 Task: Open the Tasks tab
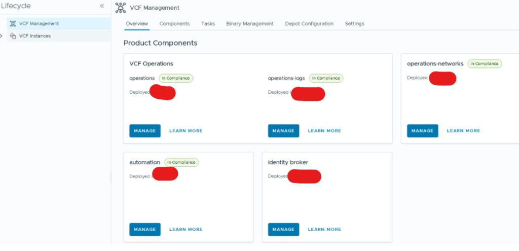click(x=208, y=24)
